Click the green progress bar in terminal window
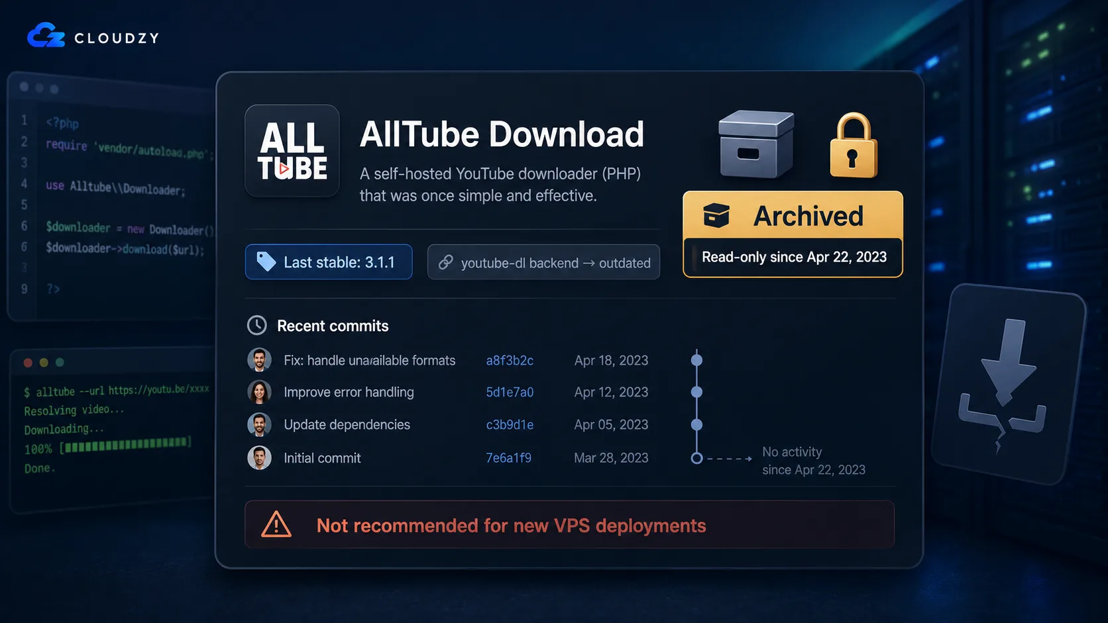This screenshot has width=1108, height=623. [x=126, y=444]
